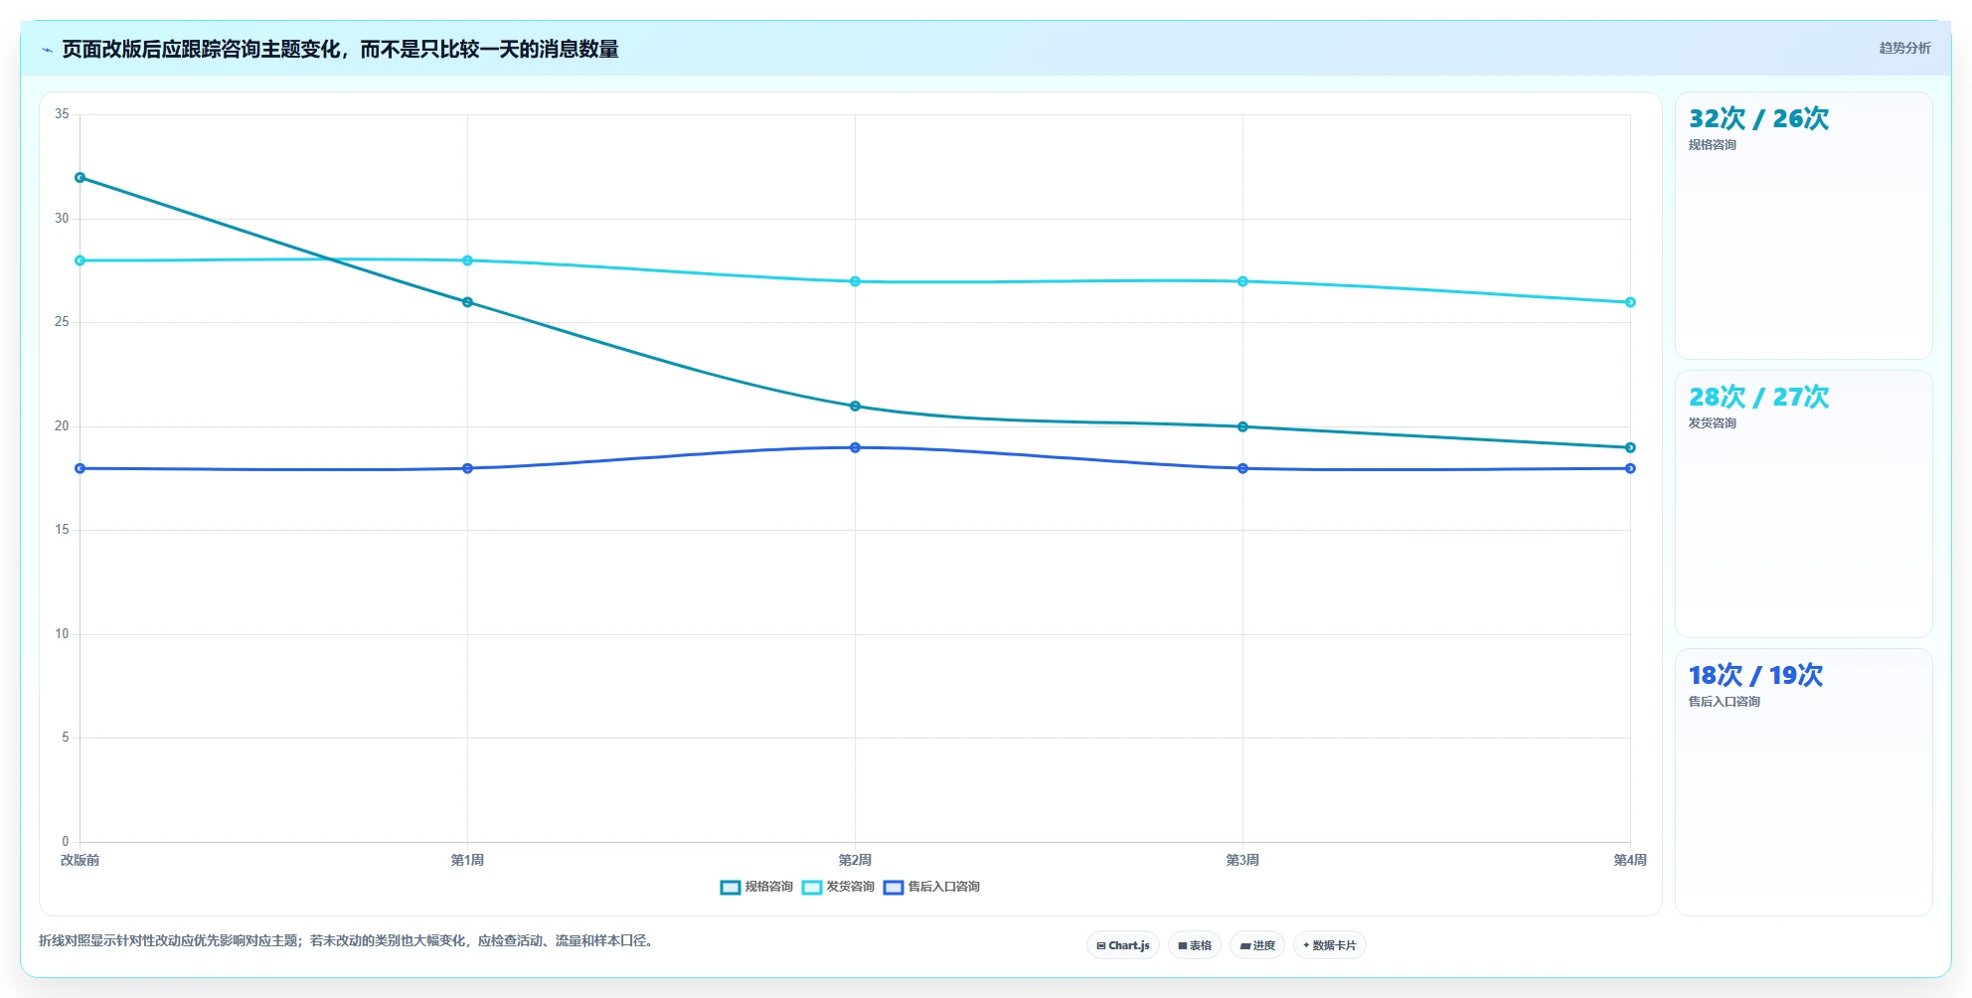The width and height of the screenshot is (1972, 998).
Task: Select the 售后入口咨询 data point at 第2周
Action: [855, 448]
